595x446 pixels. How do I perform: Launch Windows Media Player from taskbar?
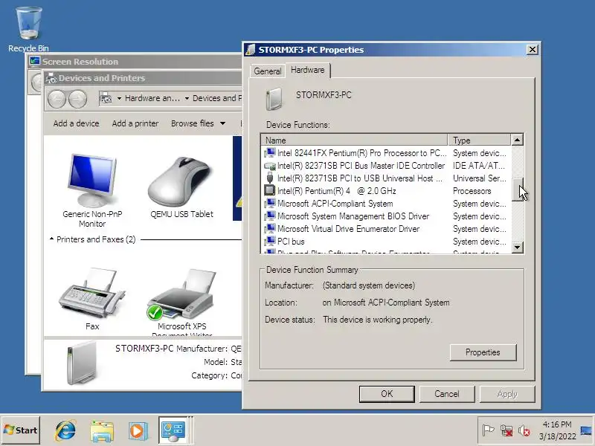pyautogui.click(x=138, y=430)
